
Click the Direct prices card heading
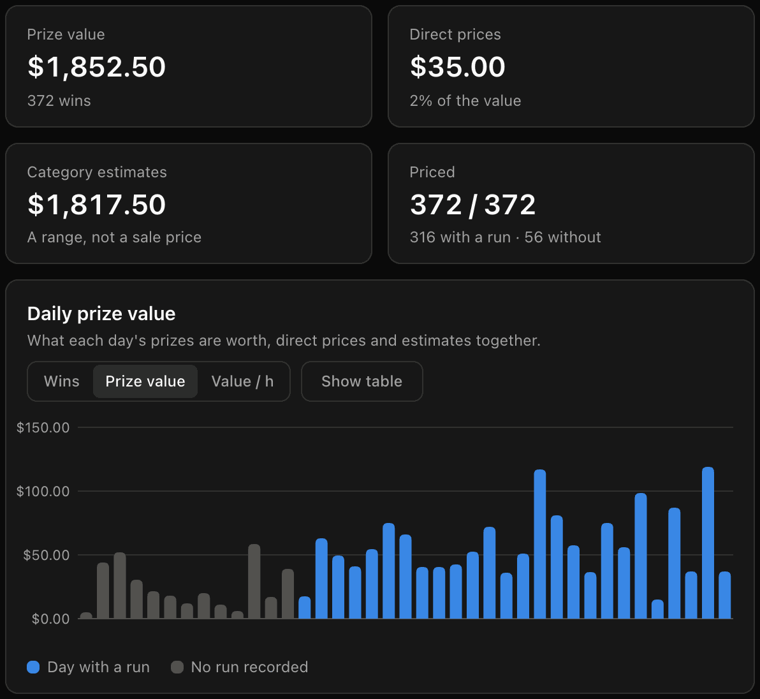point(455,34)
